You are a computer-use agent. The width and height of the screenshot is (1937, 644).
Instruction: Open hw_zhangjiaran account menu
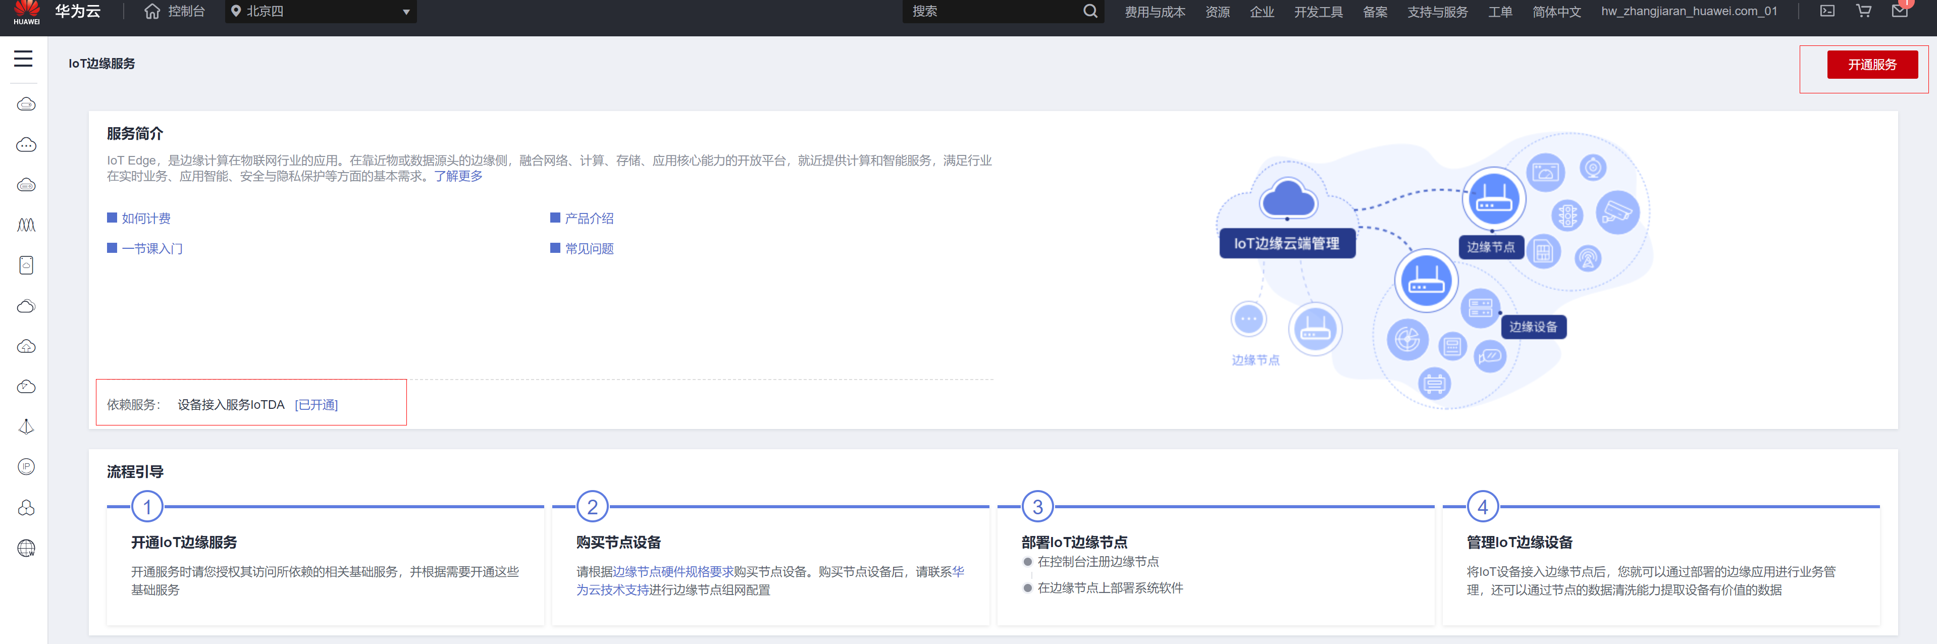[x=1689, y=11]
